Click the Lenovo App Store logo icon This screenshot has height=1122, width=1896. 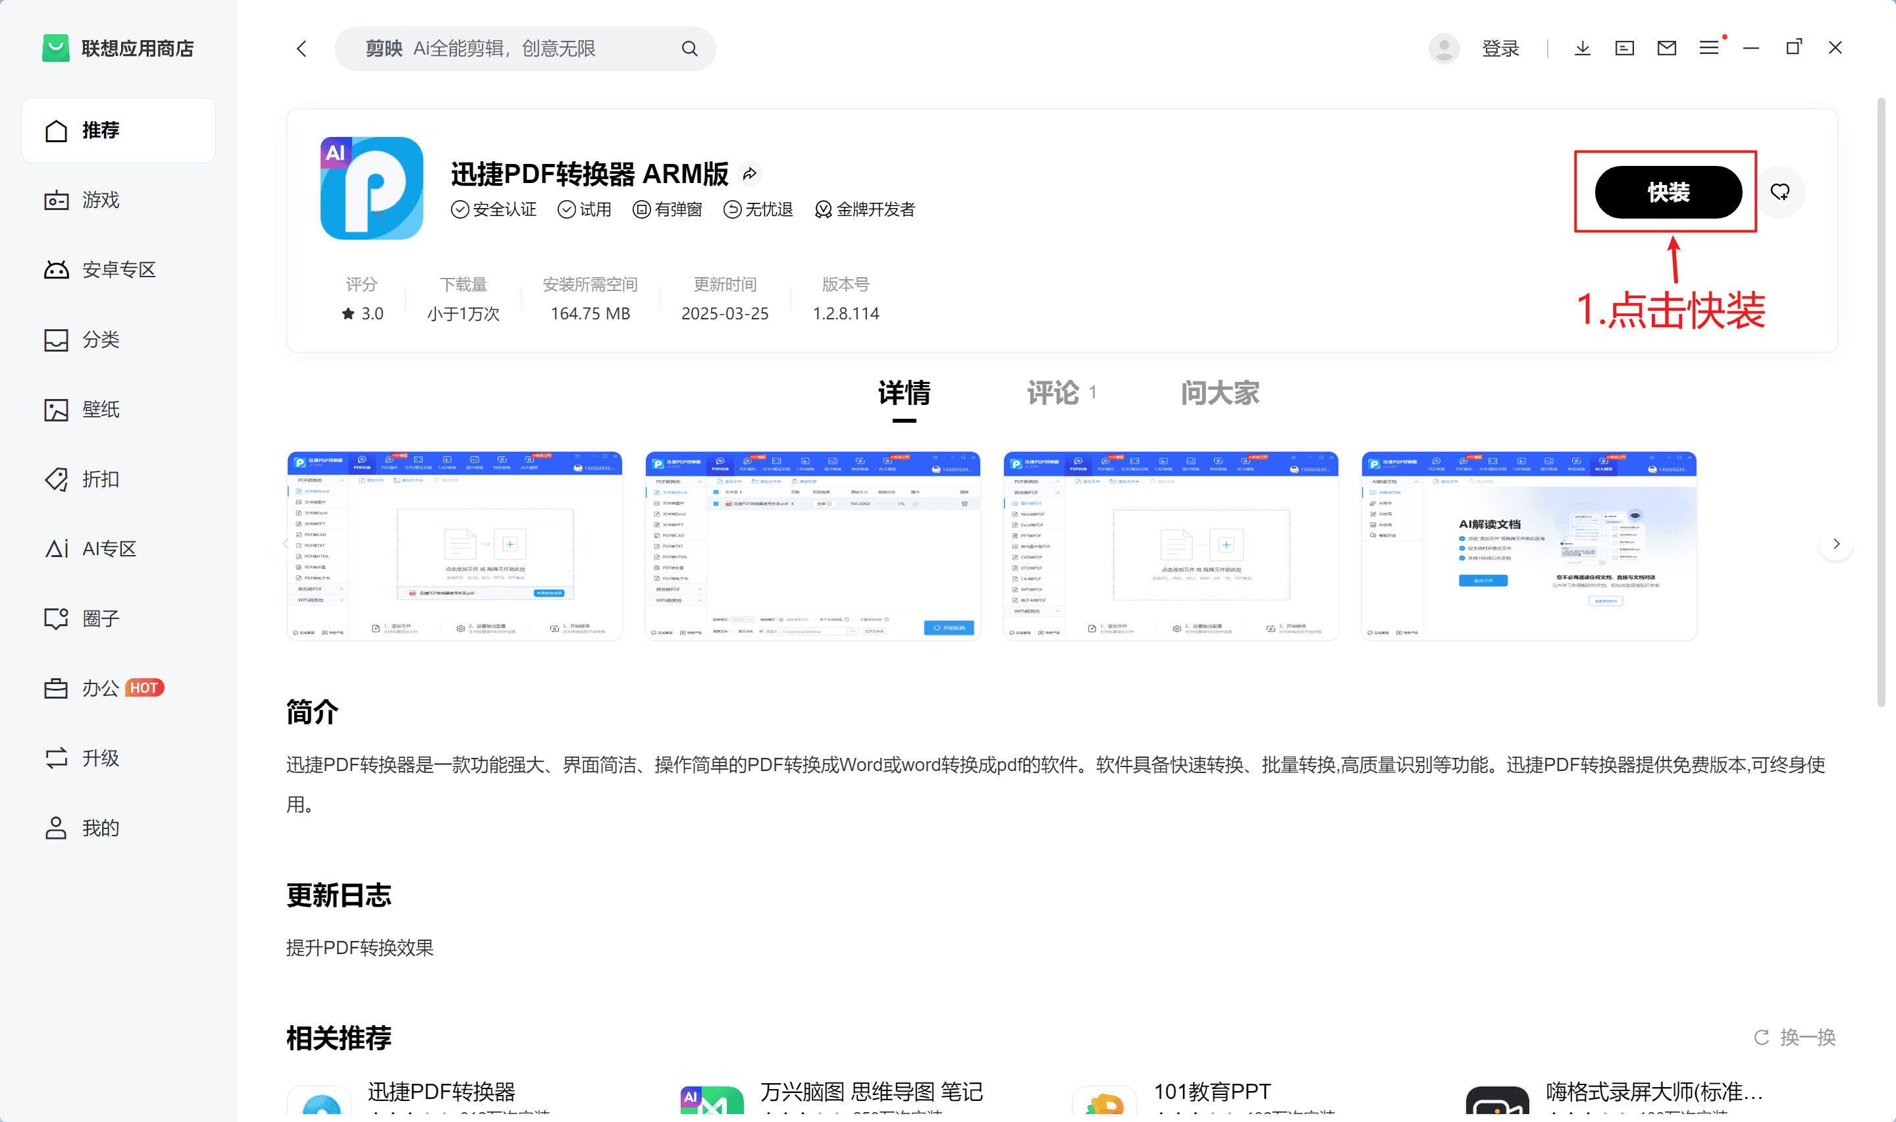[55, 48]
